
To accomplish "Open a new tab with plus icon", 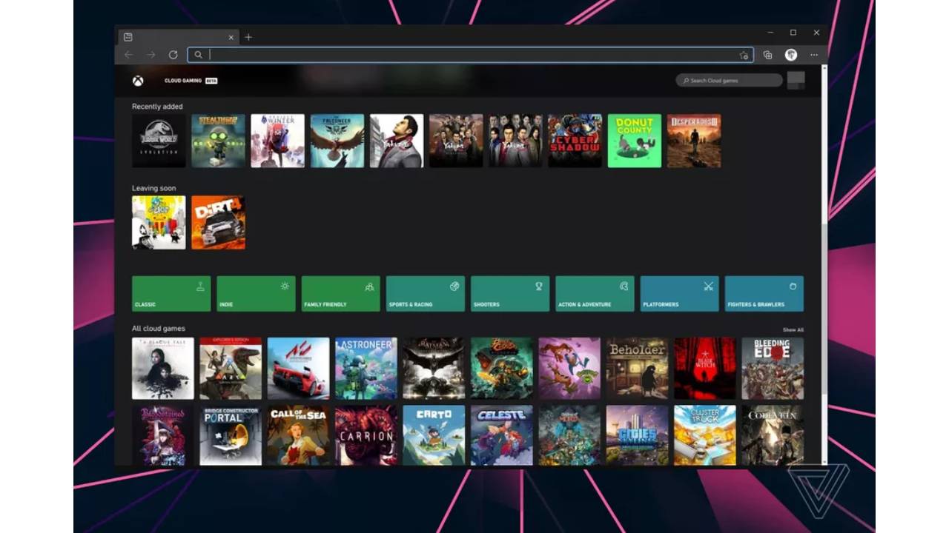I will click(248, 37).
